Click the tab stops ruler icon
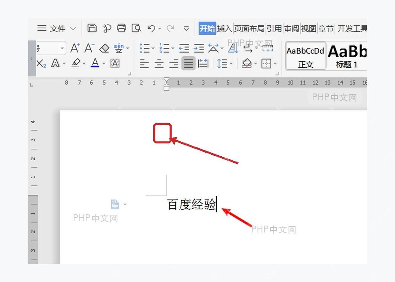395x282 pixels. click(268, 48)
